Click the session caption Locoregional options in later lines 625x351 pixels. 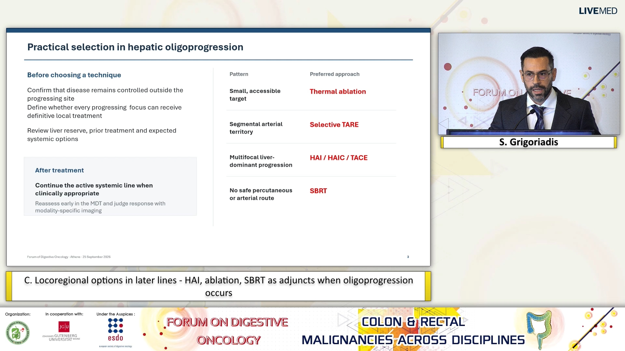coord(218,286)
